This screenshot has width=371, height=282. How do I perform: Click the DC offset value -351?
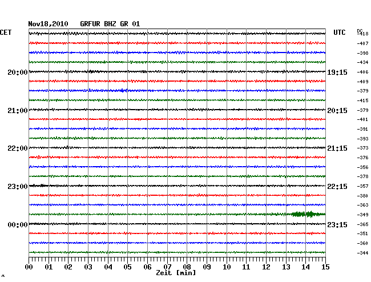[x=362, y=233]
